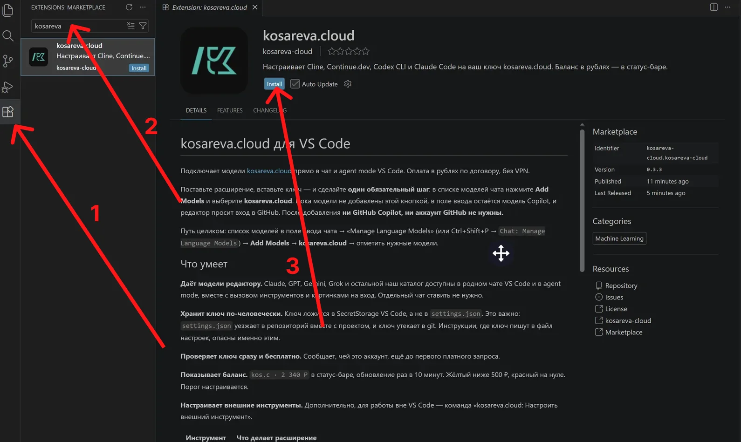Select the Machine Learning category
Screen dimensions: 741x442
(x=619, y=238)
